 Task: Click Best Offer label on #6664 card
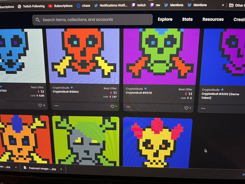tap(110, 88)
